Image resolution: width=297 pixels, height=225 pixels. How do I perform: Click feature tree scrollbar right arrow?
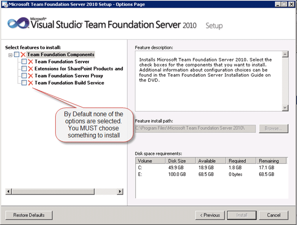pyautogui.click(x=120, y=192)
